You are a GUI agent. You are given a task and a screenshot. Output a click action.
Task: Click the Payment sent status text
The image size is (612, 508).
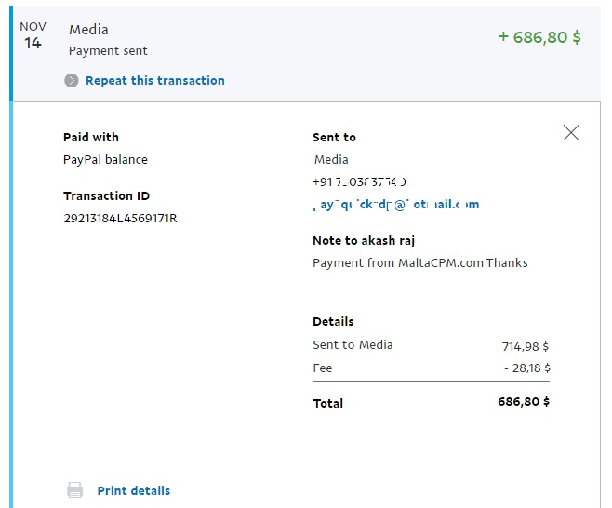108,51
